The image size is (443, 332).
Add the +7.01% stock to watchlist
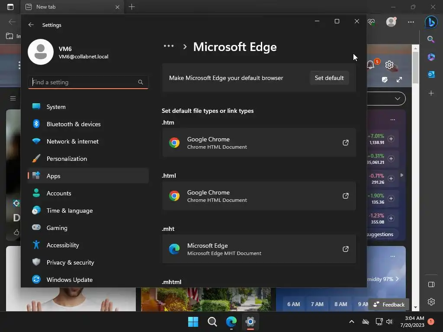pyautogui.click(x=391, y=139)
